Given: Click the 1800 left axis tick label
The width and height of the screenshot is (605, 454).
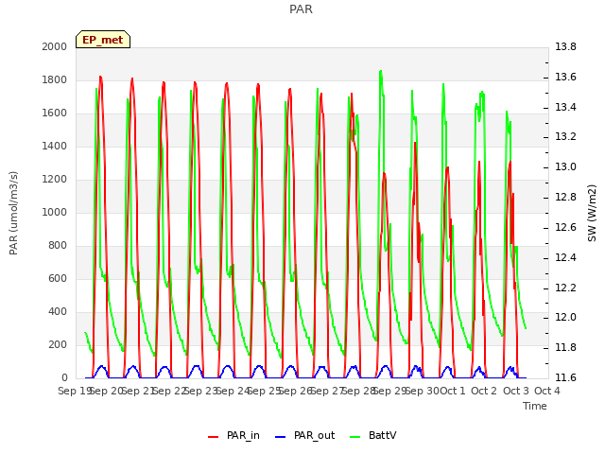Looking at the screenshot, I should pos(55,79).
